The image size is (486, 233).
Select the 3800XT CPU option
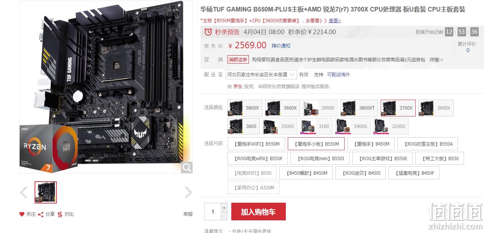(x=359, y=108)
